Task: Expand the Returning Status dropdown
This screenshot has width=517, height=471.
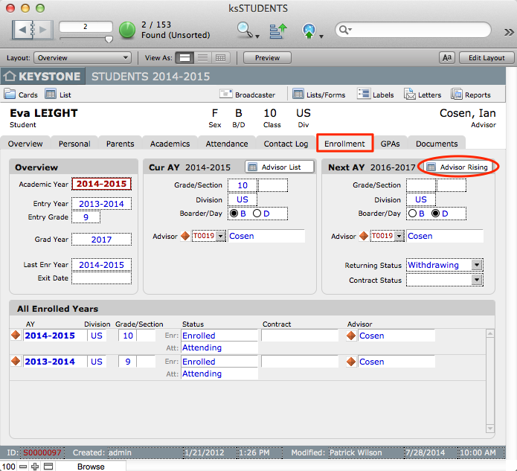Action: click(x=477, y=265)
